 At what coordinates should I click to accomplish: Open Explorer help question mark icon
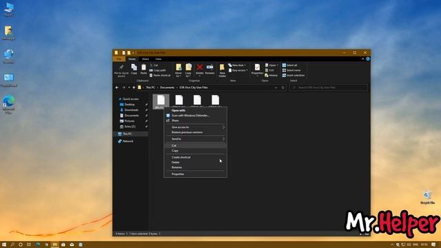pyautogui.click(x=368, y=59)
